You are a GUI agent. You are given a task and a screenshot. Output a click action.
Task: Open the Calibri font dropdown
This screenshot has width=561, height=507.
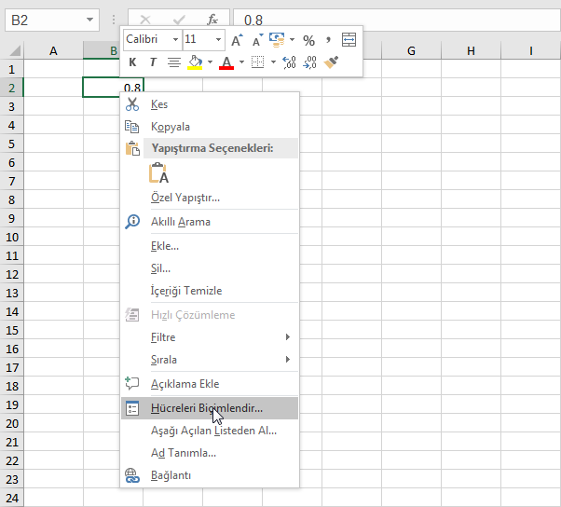pyautogui.click(x=175, y=40)
